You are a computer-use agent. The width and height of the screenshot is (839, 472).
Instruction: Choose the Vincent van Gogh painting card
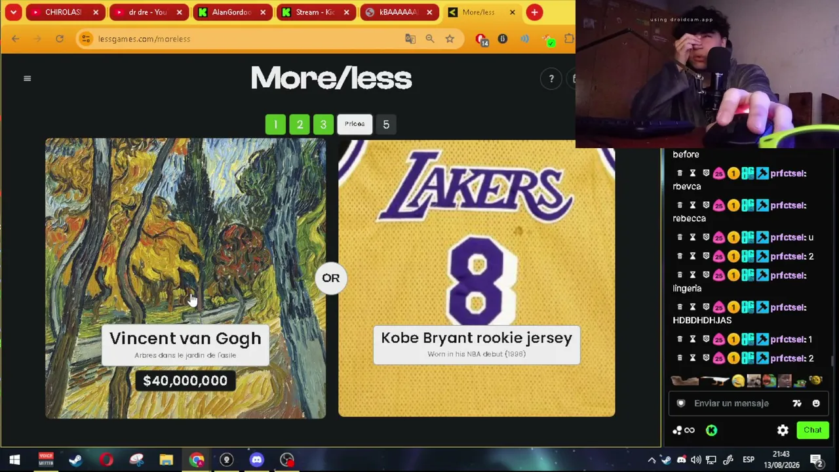click(185, 278)
